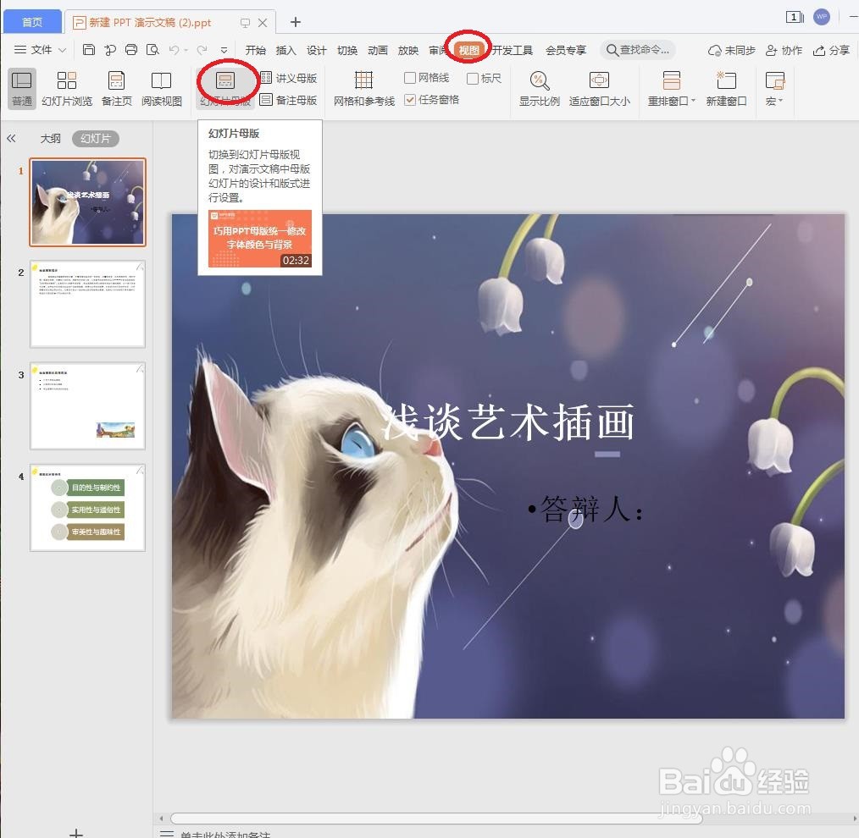Switch to Slides (幻灯片) pane tab
Viewport: 859px width, 838px height.
pyautogui.click(x=96, y=139)
